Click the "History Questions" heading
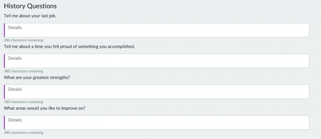321x139 pixels. [x=30, y=6]
